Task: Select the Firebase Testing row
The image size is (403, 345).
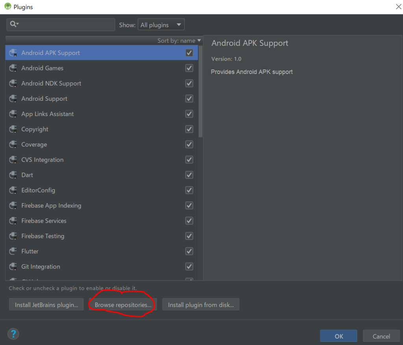Action: (102, 236)
